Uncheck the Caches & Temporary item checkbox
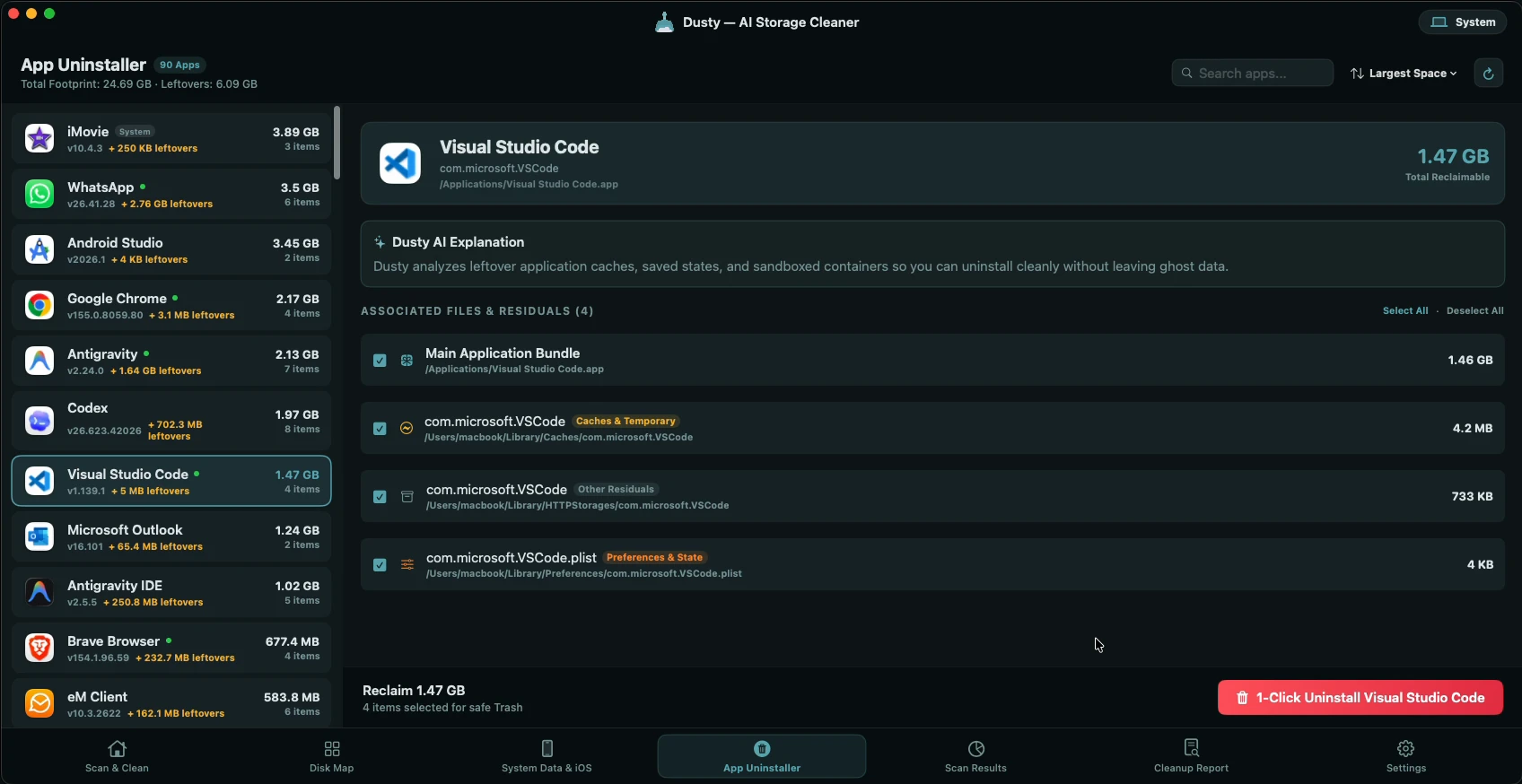 click(380, 429)
